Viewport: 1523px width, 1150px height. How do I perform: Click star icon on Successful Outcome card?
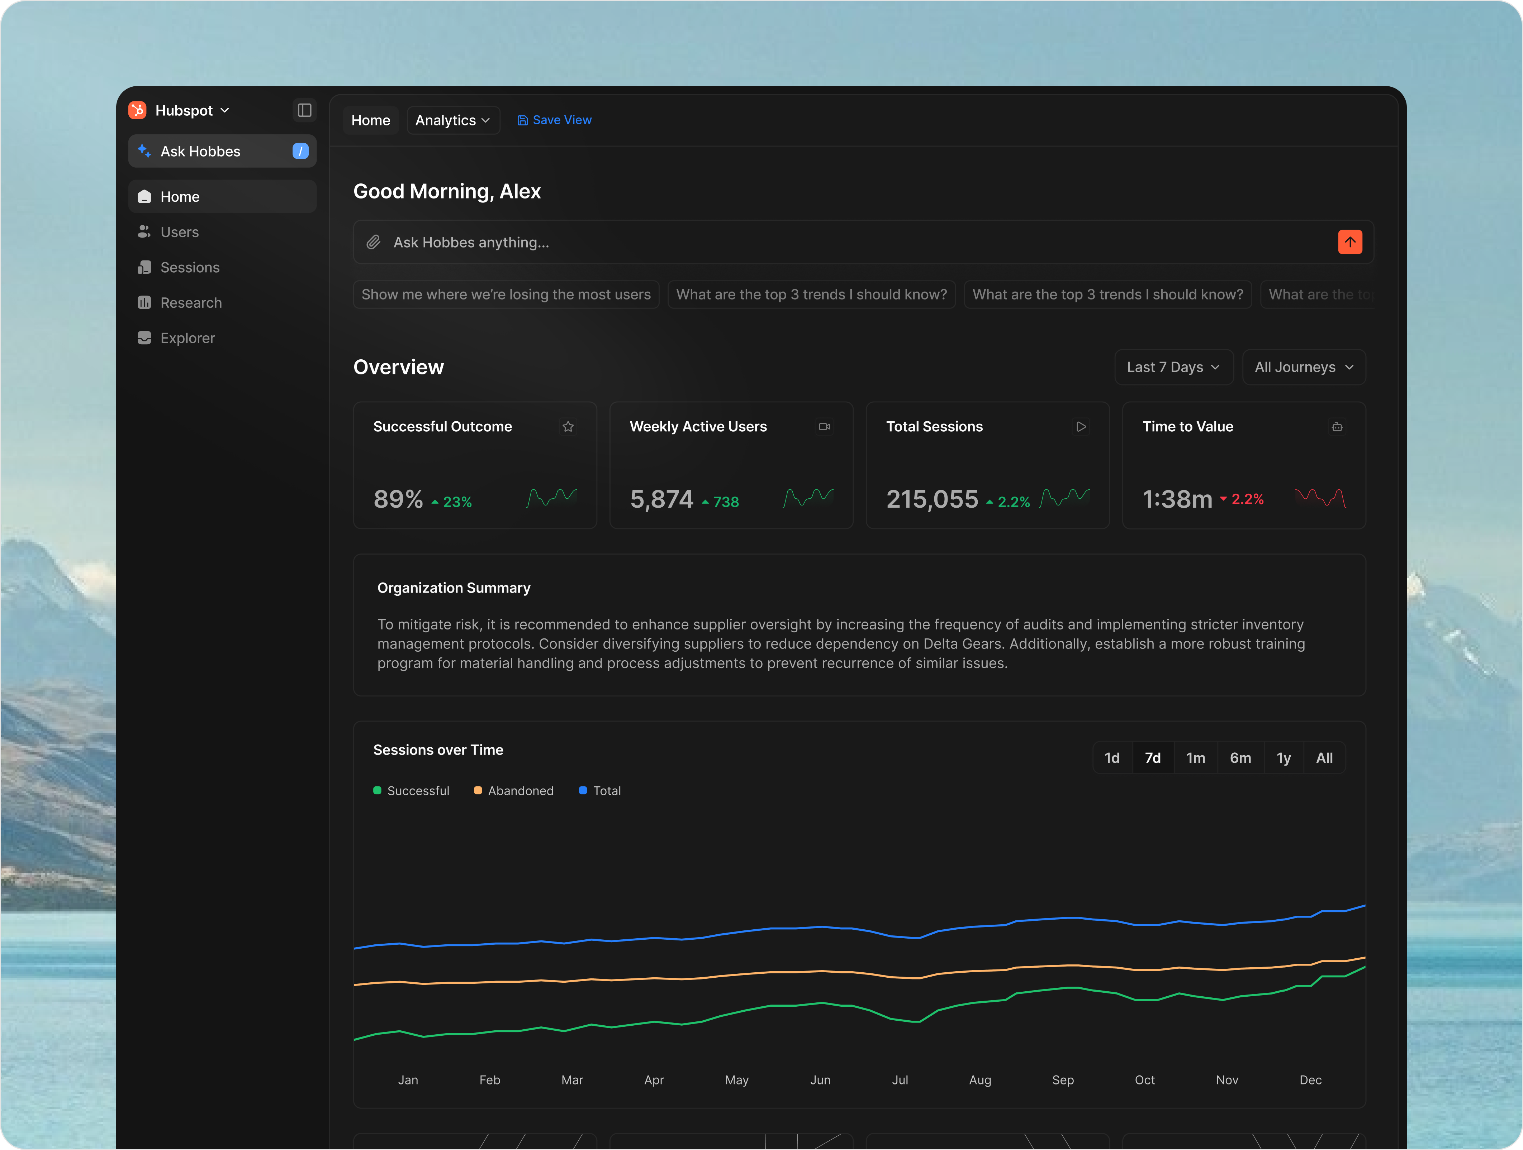click(568, 427)
